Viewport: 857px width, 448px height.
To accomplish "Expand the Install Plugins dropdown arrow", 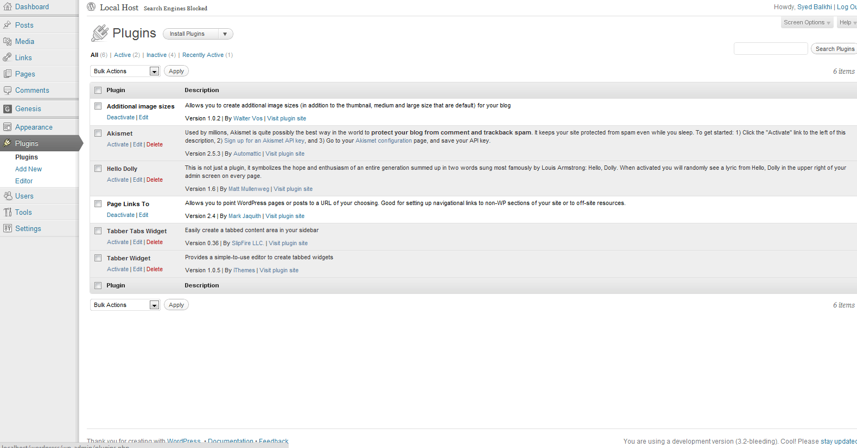I will pos(225,34).
